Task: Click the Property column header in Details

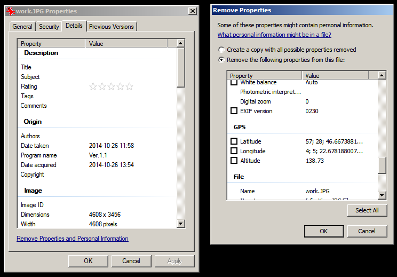Action: 51,44
